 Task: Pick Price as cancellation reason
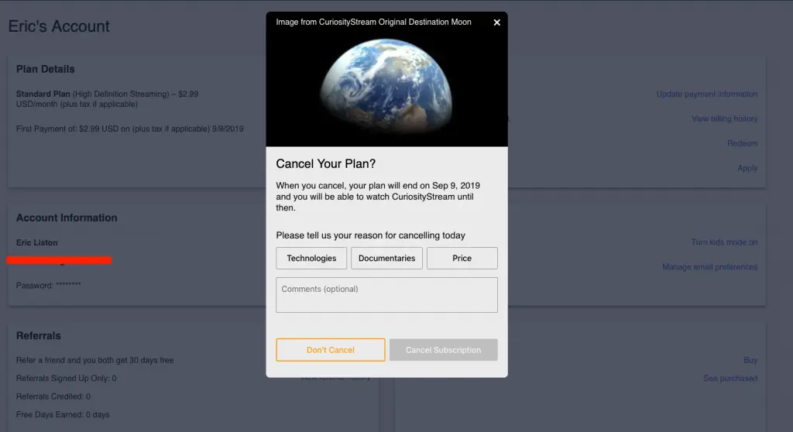(462, 258)
